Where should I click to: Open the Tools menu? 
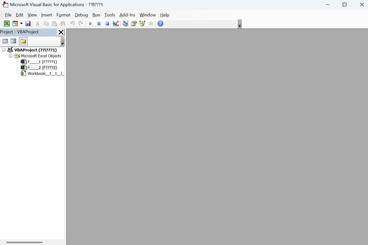click(109, 15)
